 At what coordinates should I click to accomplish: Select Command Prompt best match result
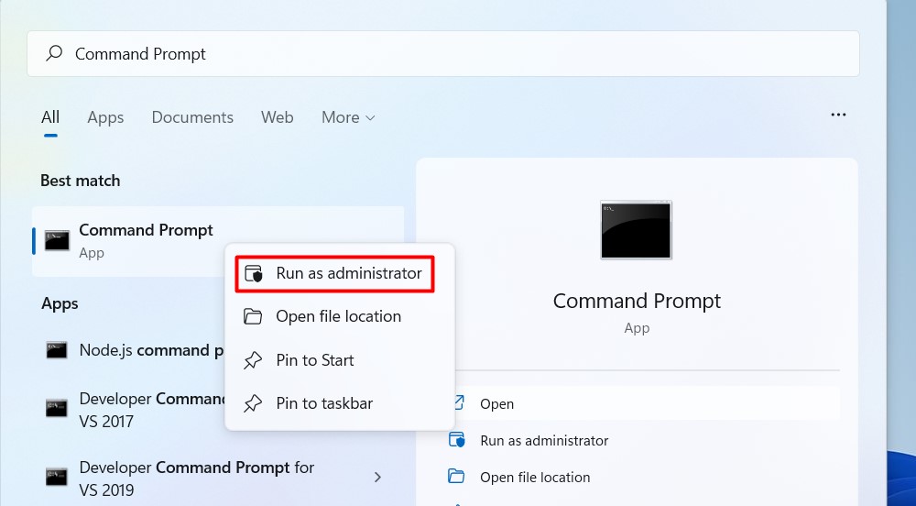[x=217, y=241]
